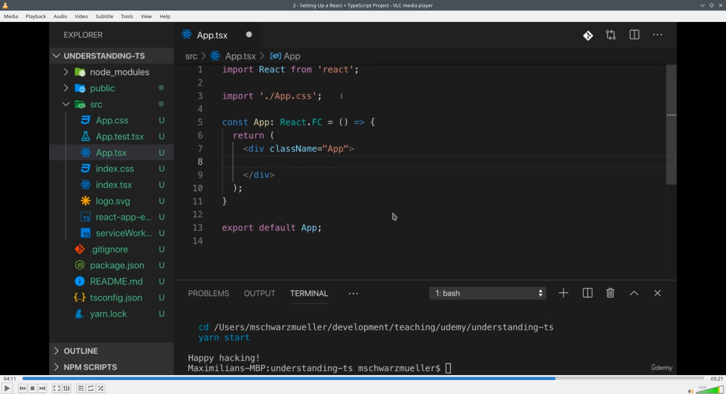Viewport: 726px width, 394px height.
Task: Click the App.test.tsx flask icon
Action: pyautogui.click(x=86, y=137)
